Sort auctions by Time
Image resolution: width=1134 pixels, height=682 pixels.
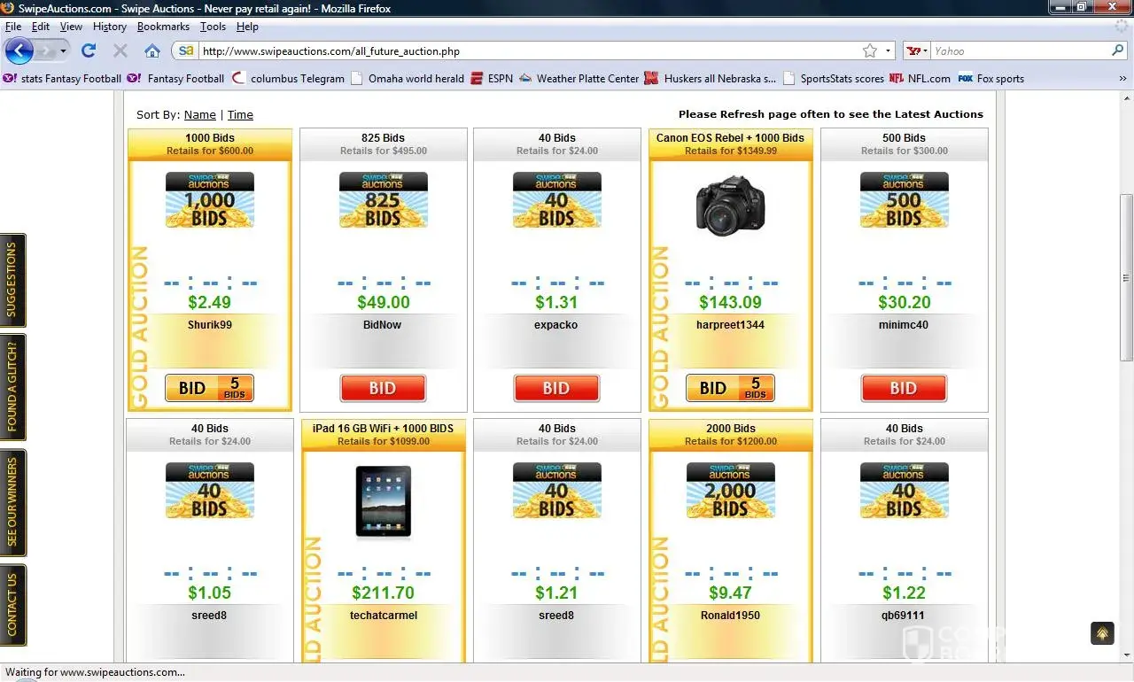point(240,115)
